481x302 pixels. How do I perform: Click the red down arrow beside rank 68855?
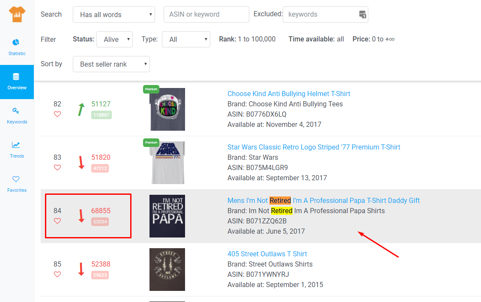[x=81, y=216]
